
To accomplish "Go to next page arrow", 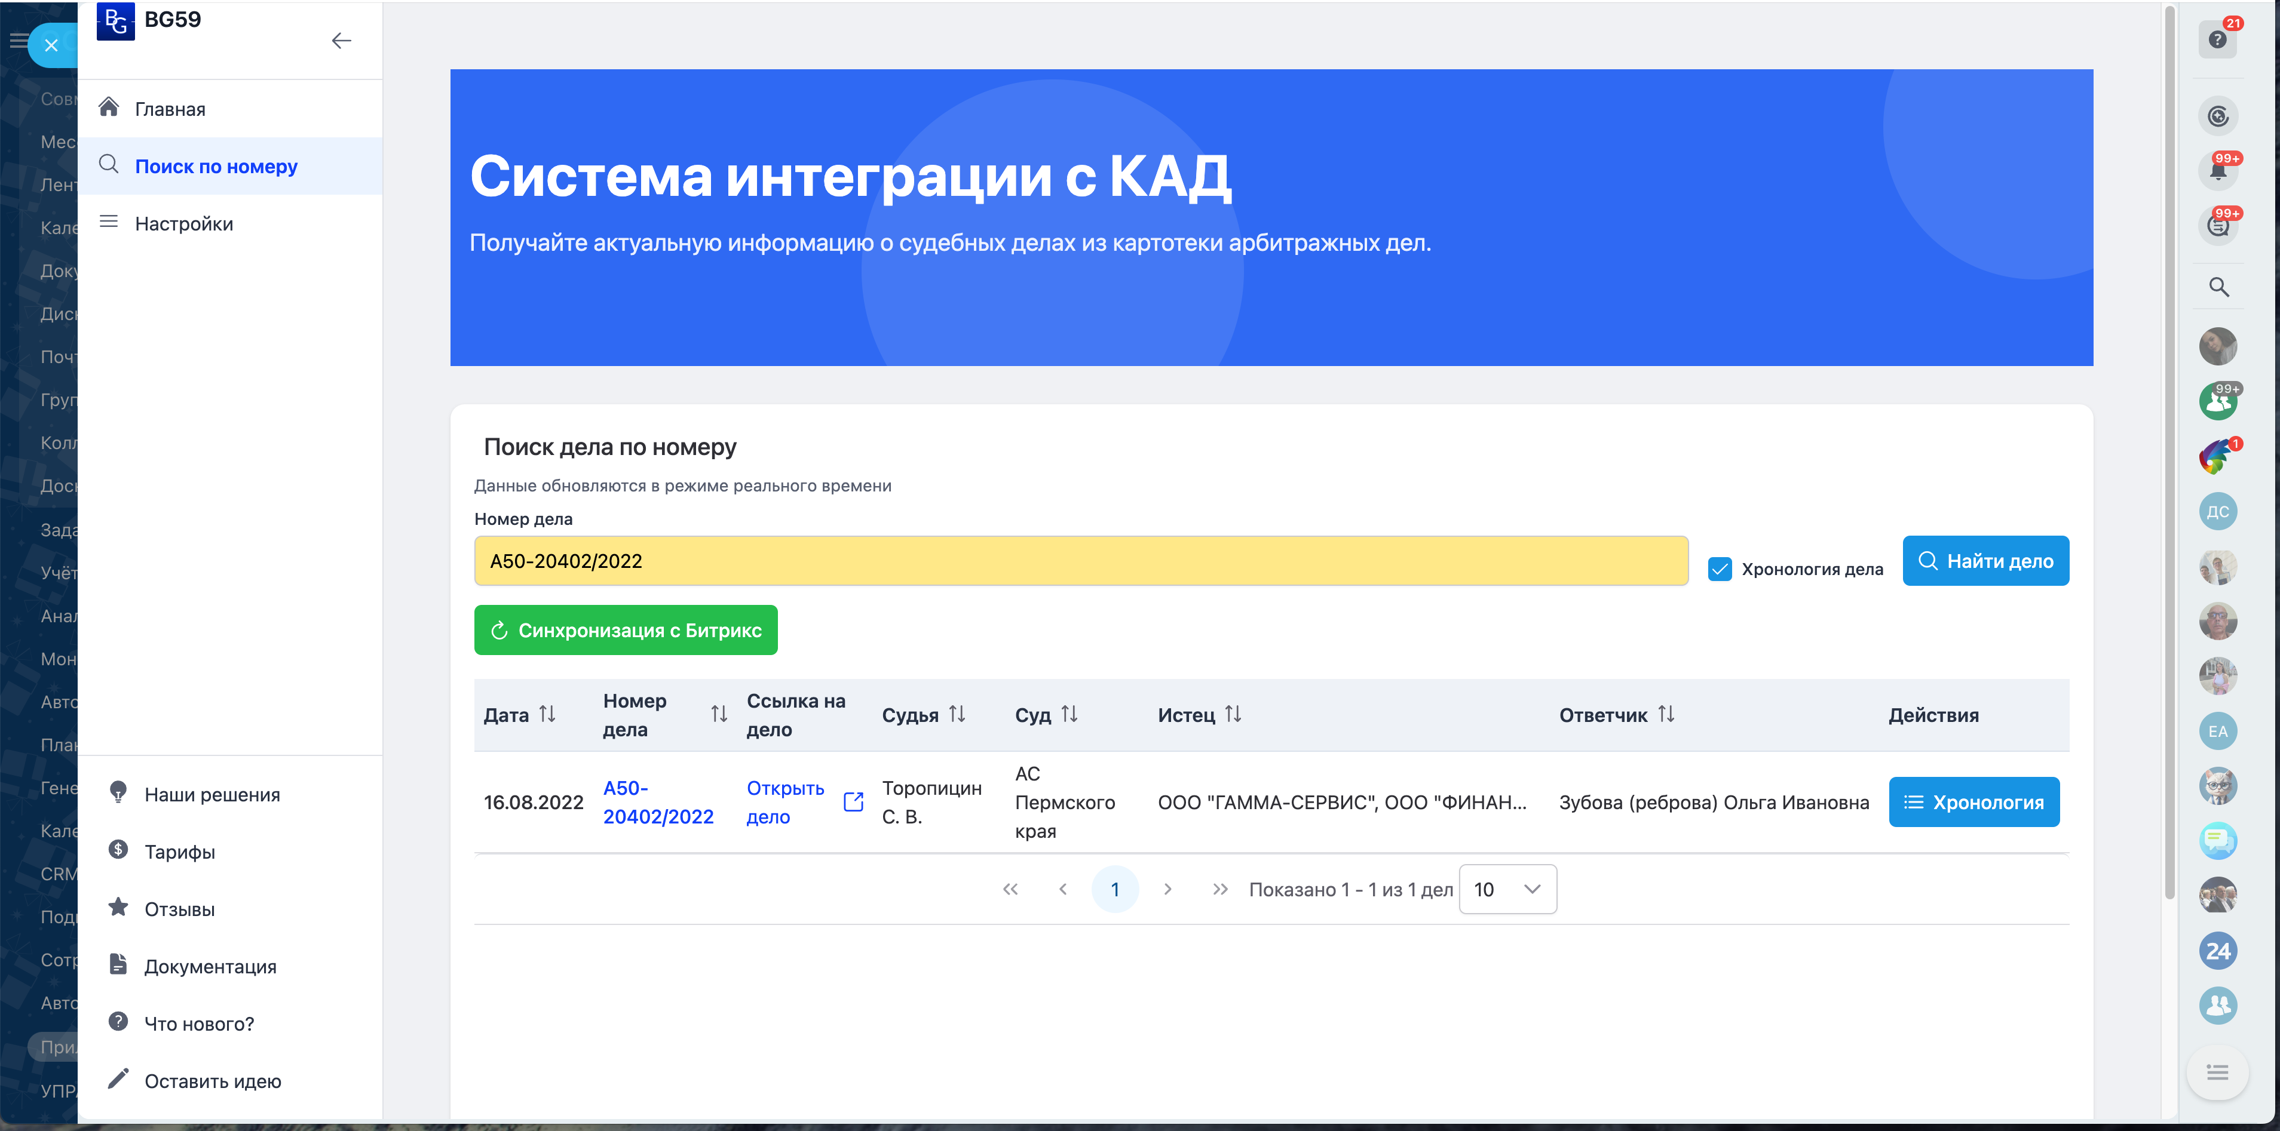I will (1167, 889).
